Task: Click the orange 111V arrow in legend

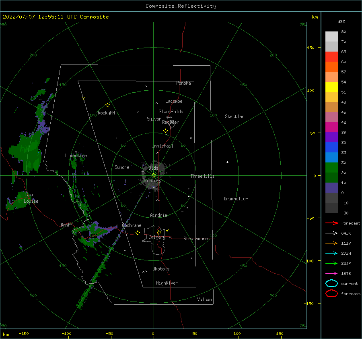Action: [331, 243]
